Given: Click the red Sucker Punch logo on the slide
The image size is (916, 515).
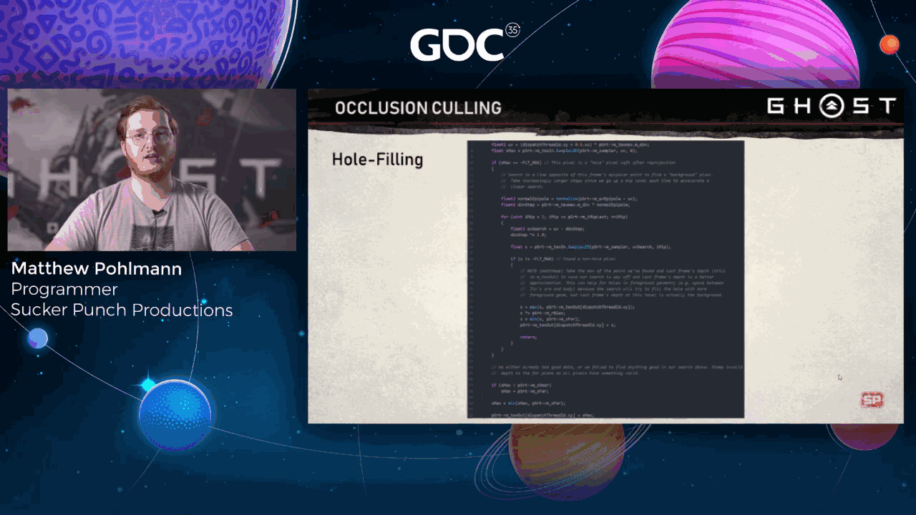Looking at the screenshot, I should click(872, 401).
